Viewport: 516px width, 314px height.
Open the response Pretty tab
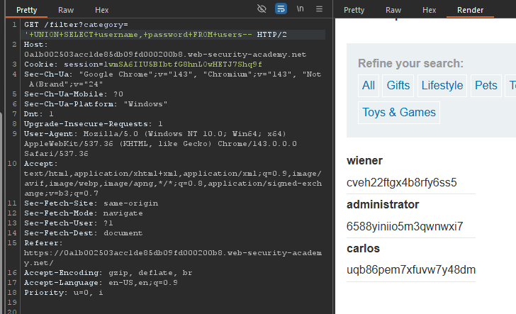click(354, 10)
